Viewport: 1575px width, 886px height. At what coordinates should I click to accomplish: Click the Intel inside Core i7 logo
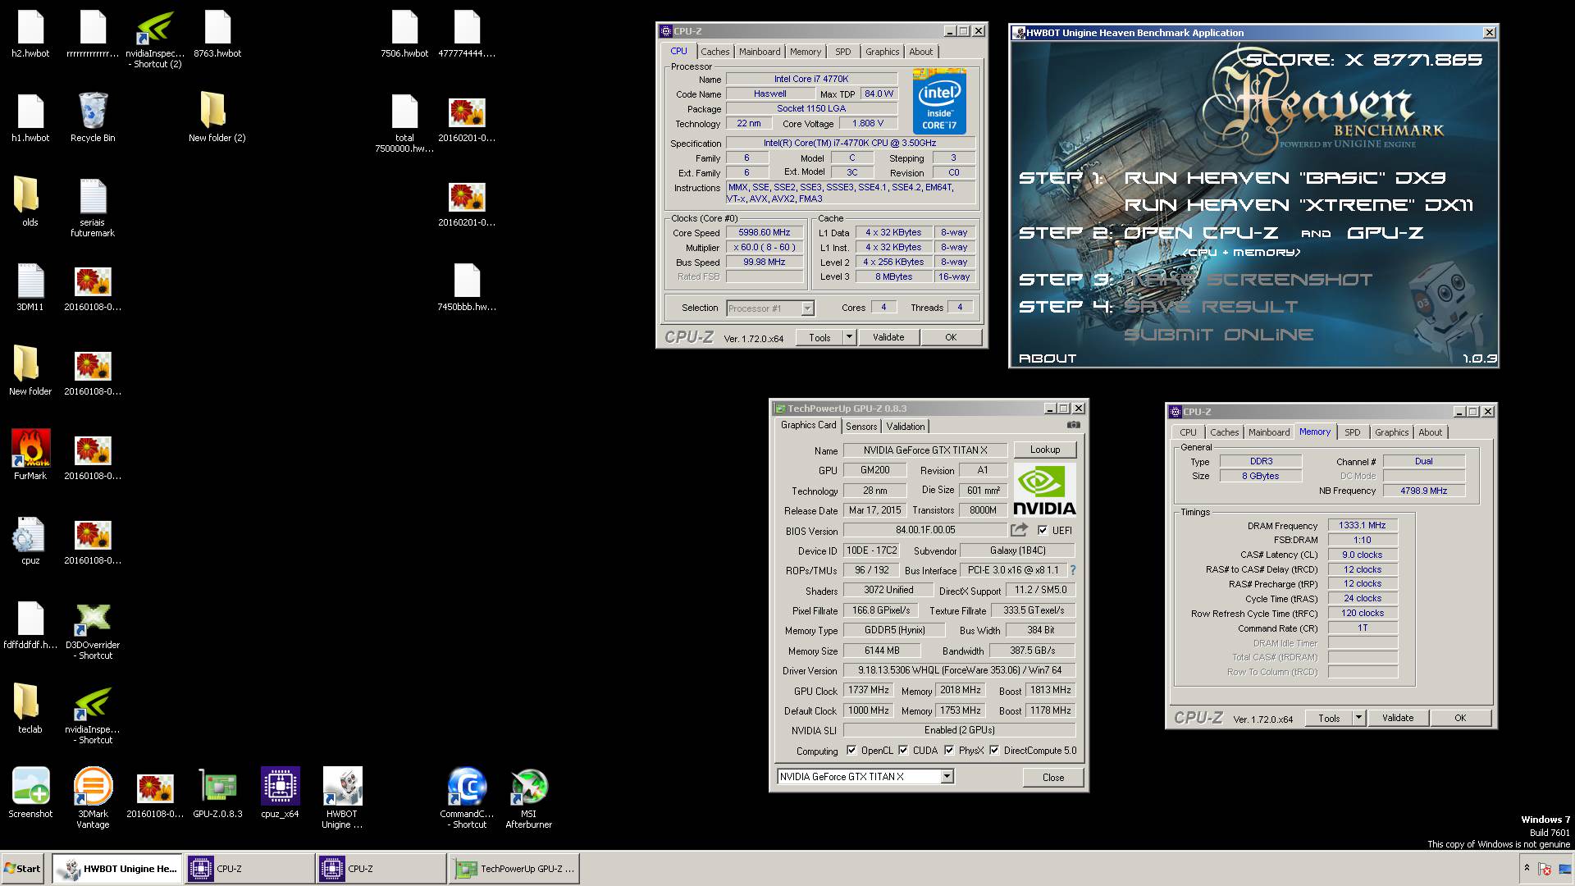[939, 102]
